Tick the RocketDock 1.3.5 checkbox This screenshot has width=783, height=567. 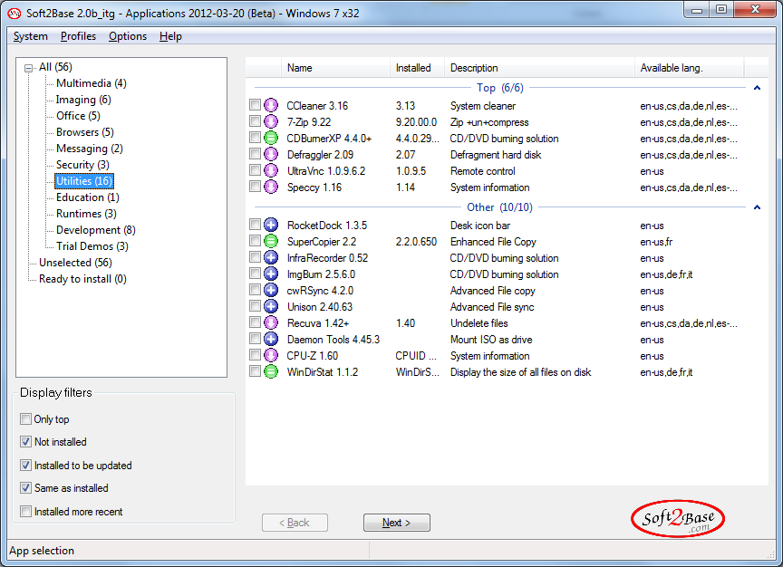click(x=256, y=225)
